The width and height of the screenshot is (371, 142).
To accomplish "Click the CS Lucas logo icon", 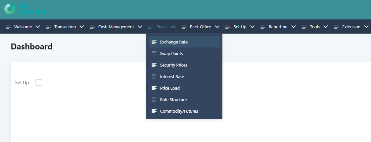I will 10,9.
